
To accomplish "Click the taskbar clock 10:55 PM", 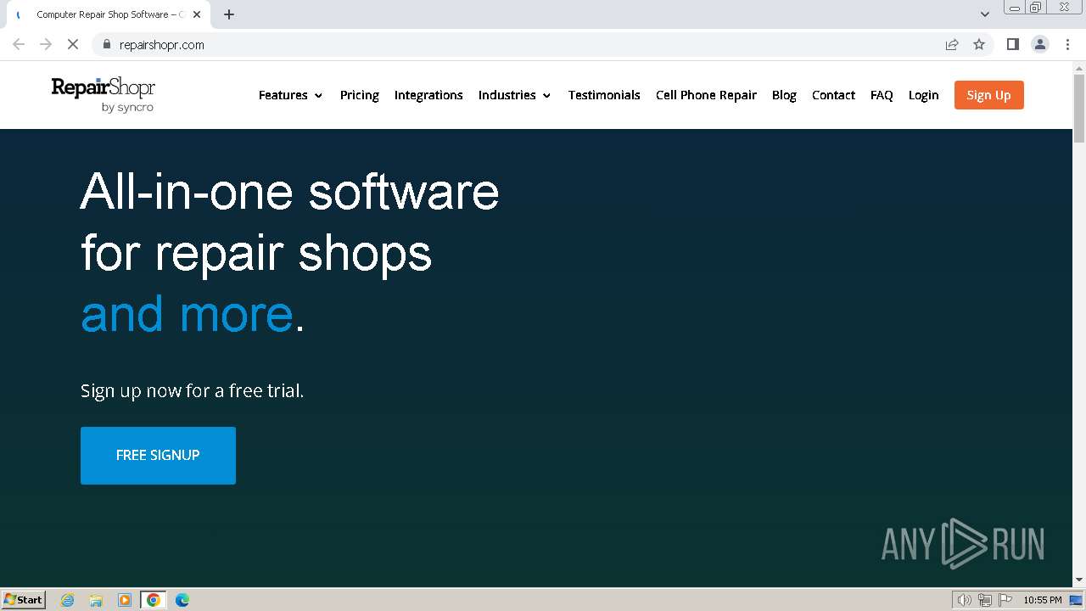I will point(1042,600).
